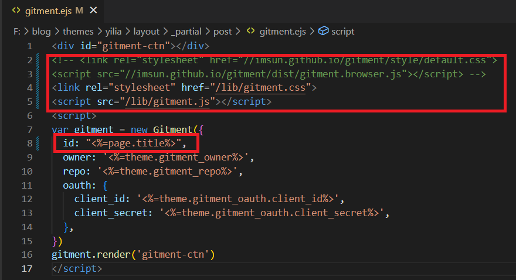
Task: Expand the themes breadcrumb folder
Action: click(77, 32)
